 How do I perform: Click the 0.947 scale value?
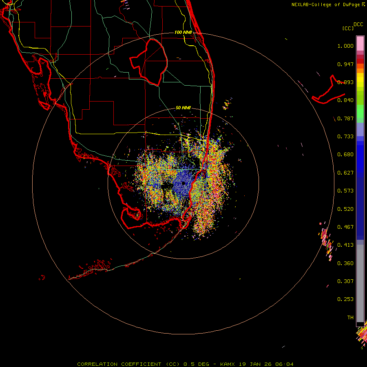(x=345, y=64)
